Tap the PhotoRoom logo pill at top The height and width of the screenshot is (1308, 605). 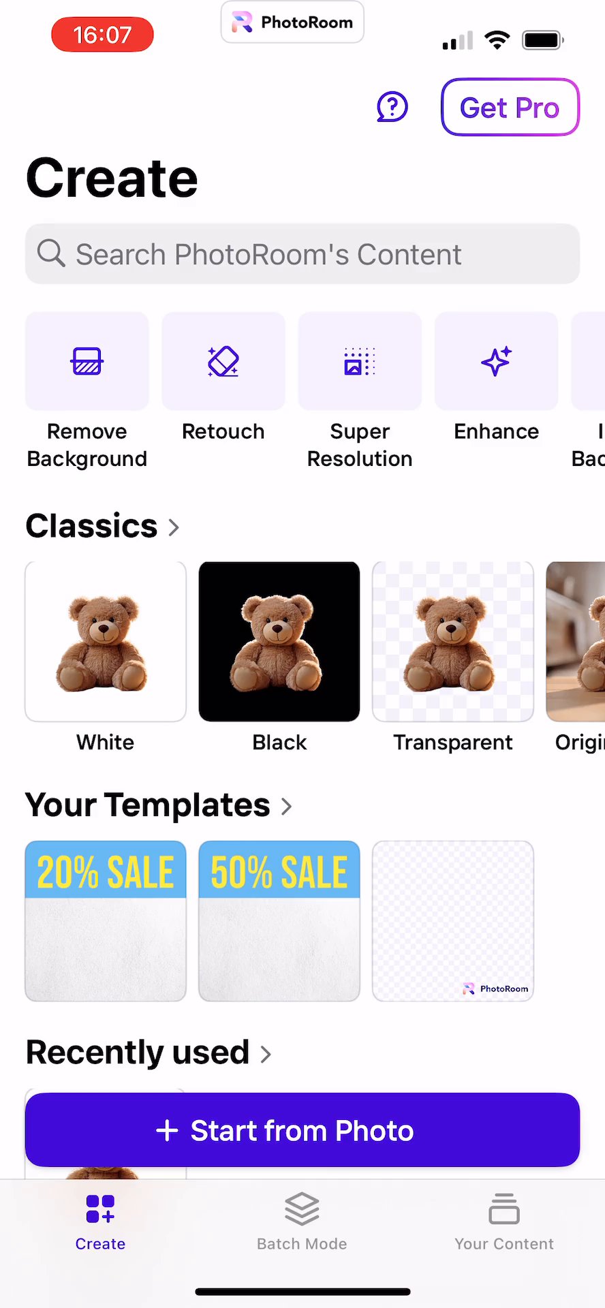[x=292, y=22]
